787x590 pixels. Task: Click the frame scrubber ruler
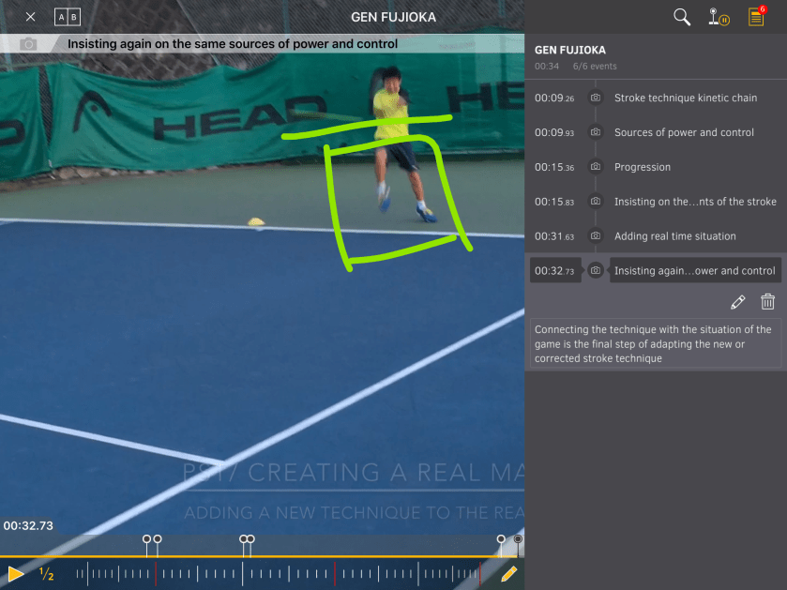click(x=281, y=574)
